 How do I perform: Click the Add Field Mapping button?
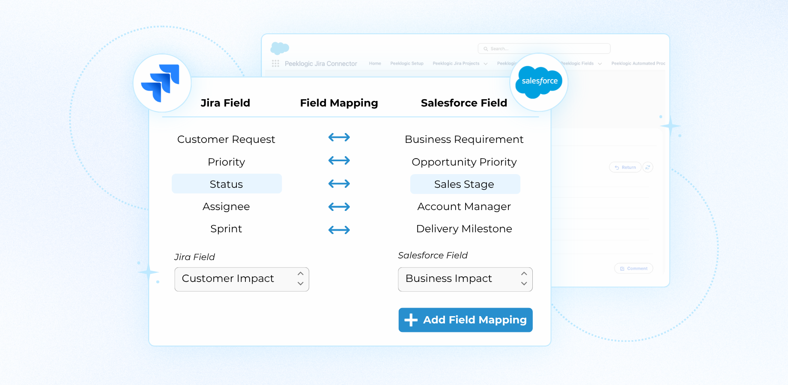point(466,320)
